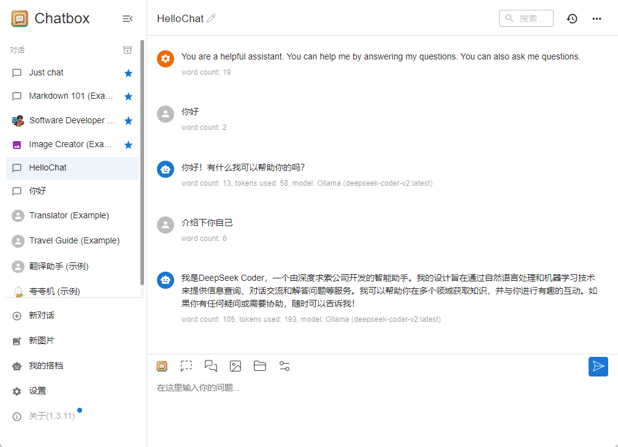Edit the HelloChat title with pencil icon
618x447 pixels.
[212, 18]
